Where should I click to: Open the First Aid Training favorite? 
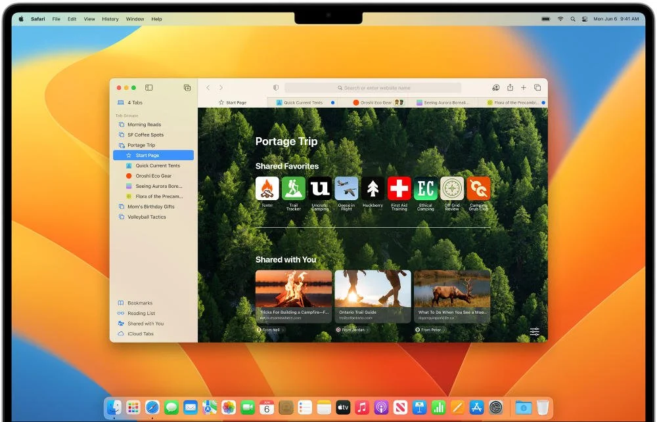click(399, 188)
